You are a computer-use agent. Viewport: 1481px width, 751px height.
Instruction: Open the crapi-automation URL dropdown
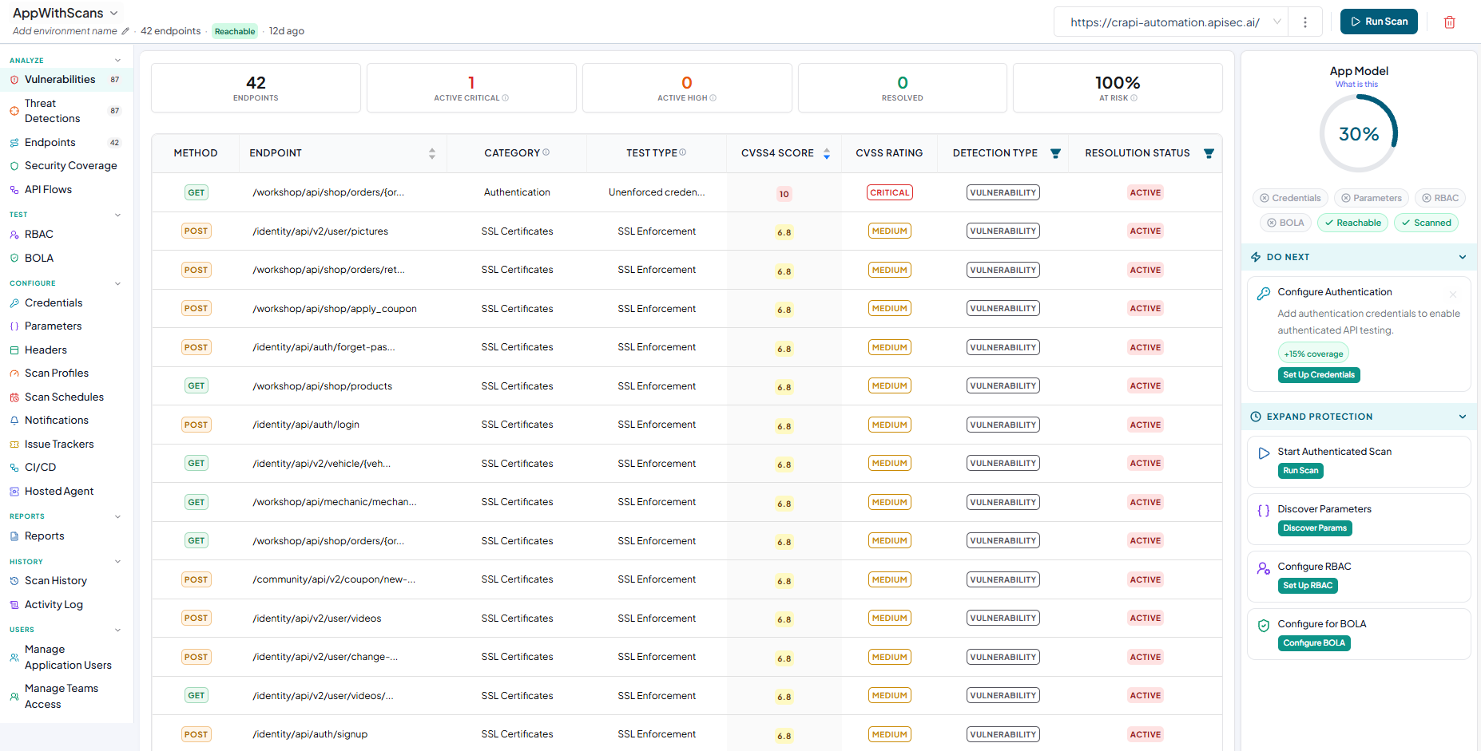tap(1171, 22)
